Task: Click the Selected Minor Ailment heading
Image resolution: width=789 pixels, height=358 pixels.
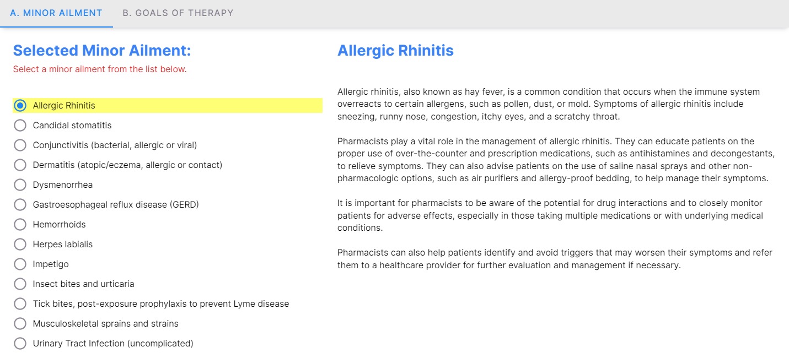Action: click(102, 51)
